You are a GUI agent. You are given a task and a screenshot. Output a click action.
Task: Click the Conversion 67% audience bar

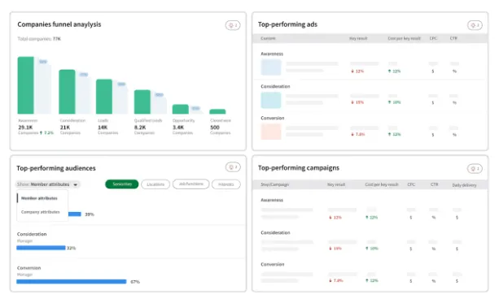tap(72, 281)
